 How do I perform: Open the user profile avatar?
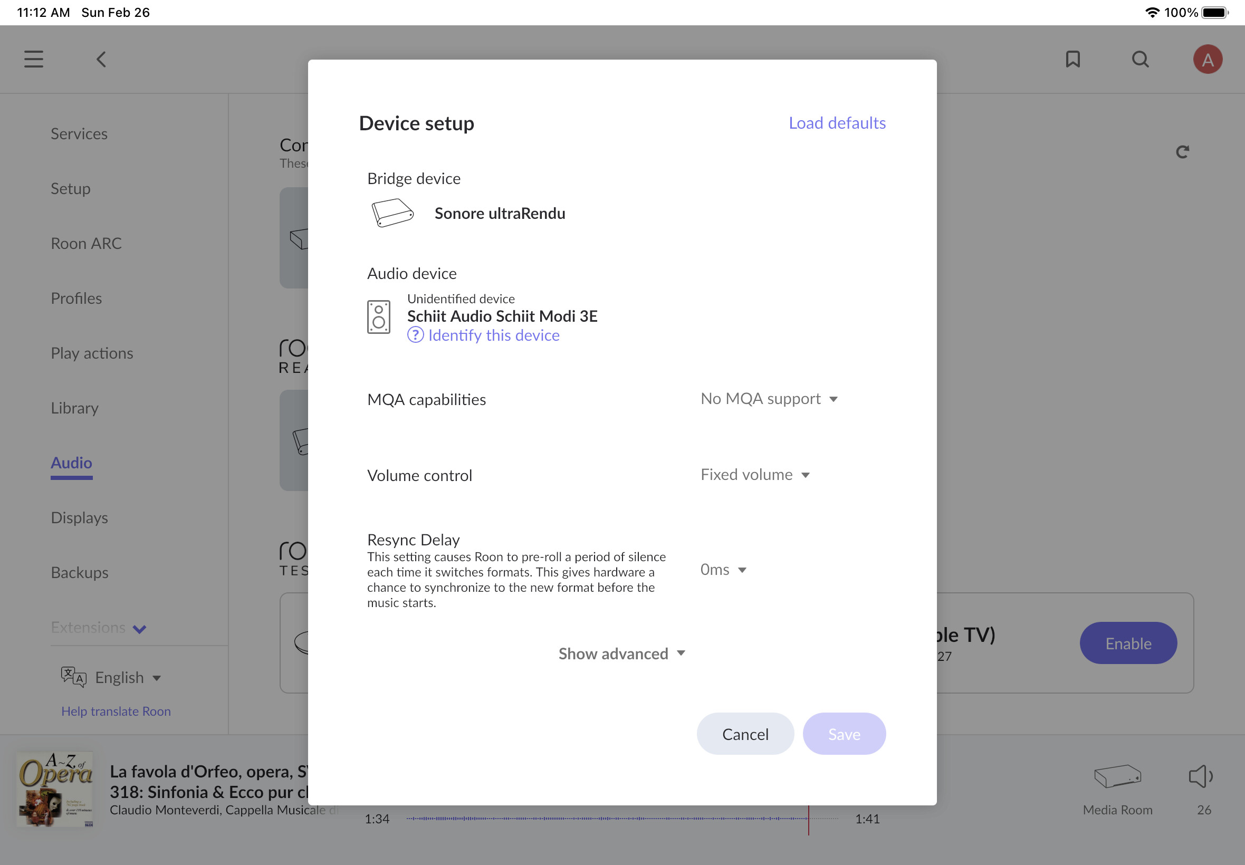pyautogui.click(x=1207, y=59)
